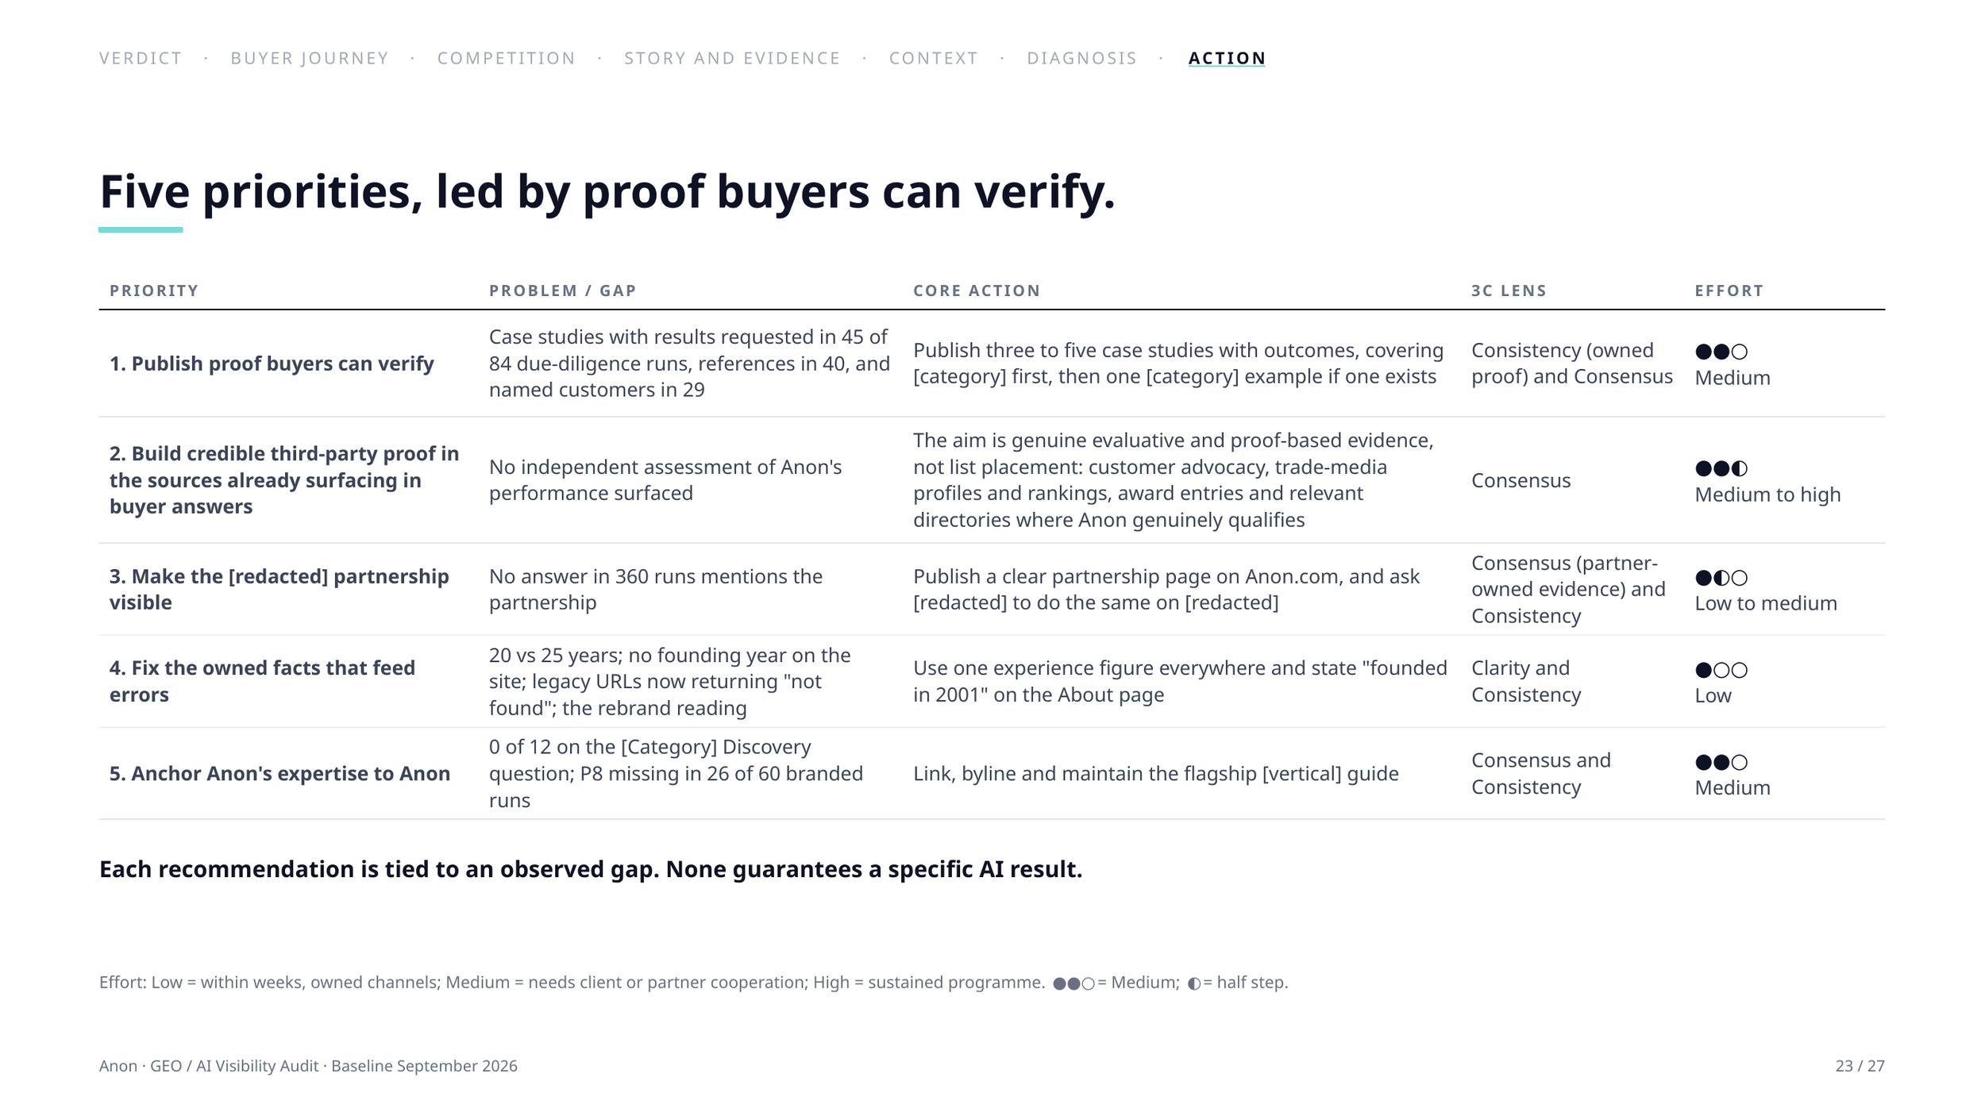Image resolution: width=1985 pixels, height=1116 pixels.
Task: Select the Make the partnership visible row
Action: [x=992, y=589]
